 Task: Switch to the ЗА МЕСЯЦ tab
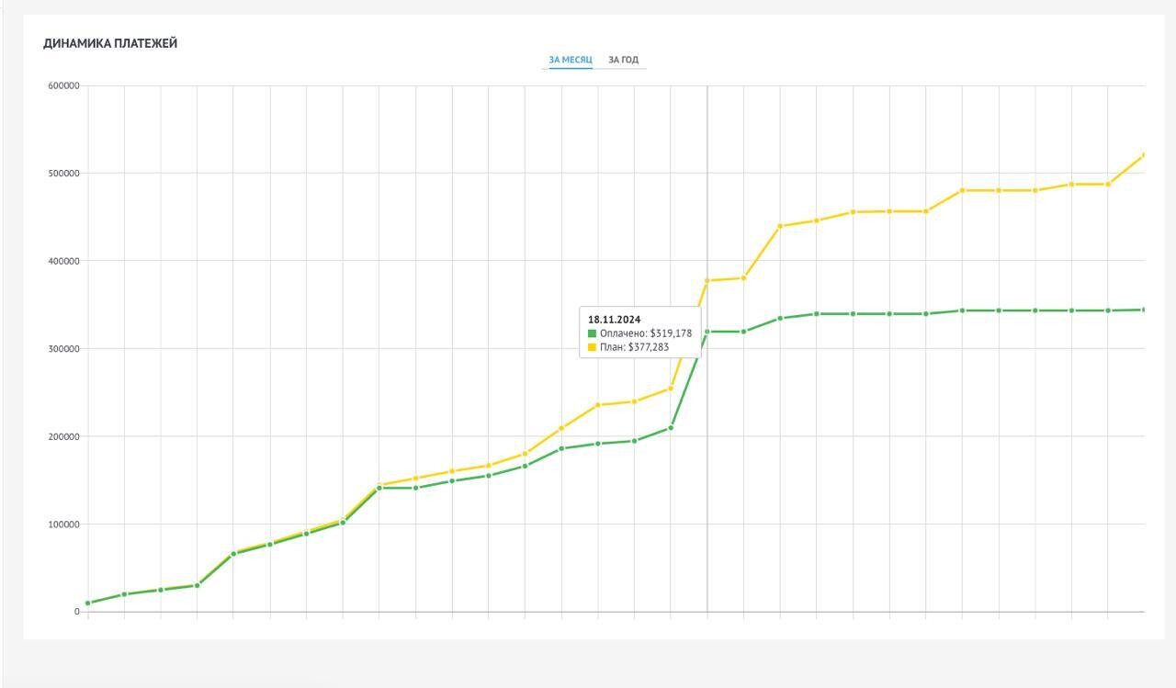571,60
